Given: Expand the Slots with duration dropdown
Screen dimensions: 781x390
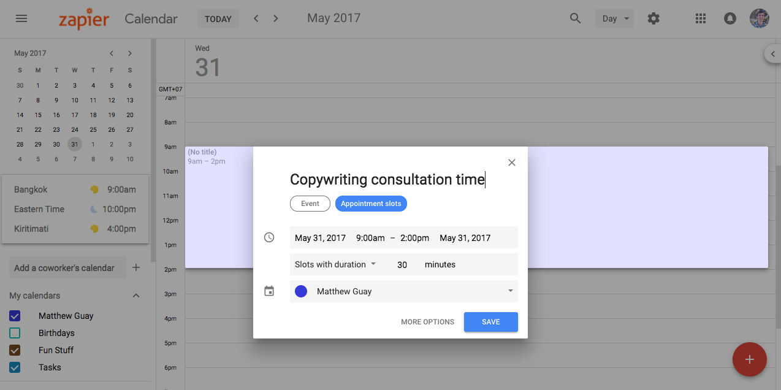Looking at the screenshot, I should [x=336, y=264].
